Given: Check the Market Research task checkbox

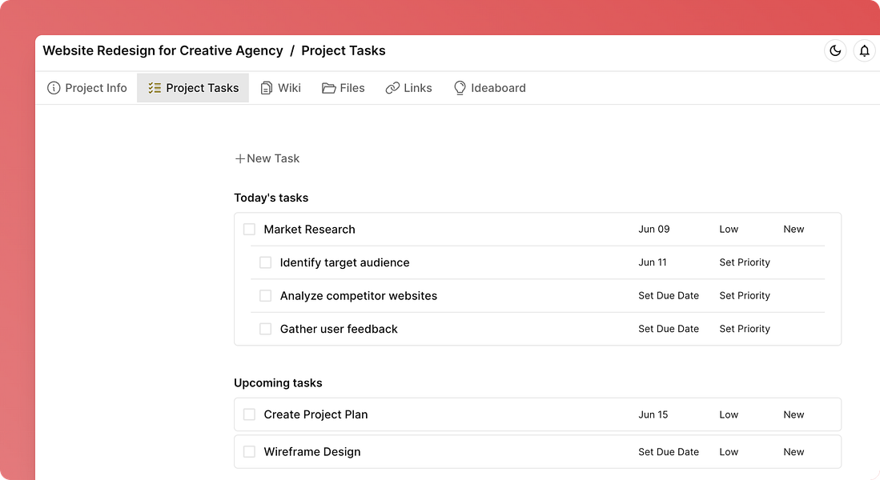Looking at the screenshot, I should coord(249,229).
